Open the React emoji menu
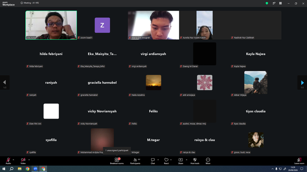Image resolution: width=307 pixels, height=172 pixels. tap(166, 161)
